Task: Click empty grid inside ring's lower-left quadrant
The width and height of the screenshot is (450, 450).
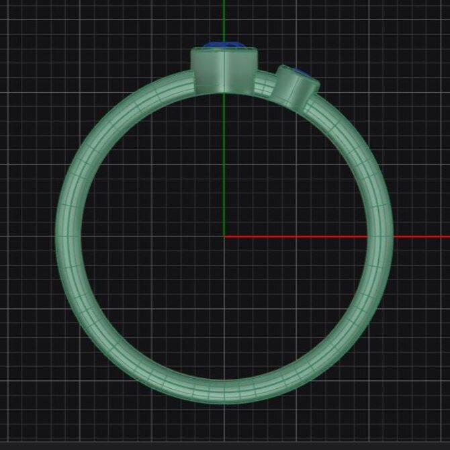Action: pyautogui.click(x=154, y=302)
